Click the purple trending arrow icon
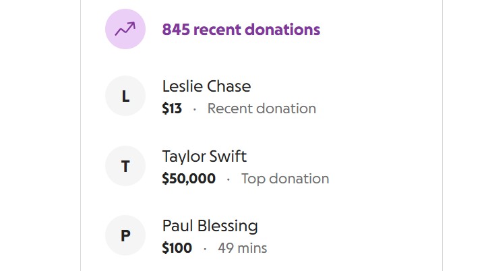 coord(125,29)
